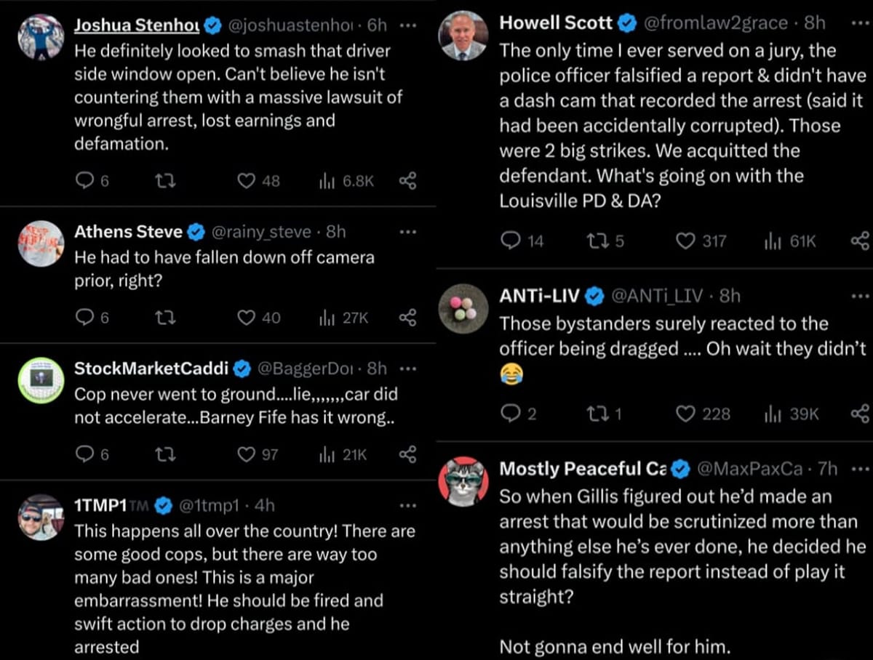Reply to Joshua Stenhouse's tweet
The width and height of the screenshot is (873, 660).
pos(84,181)
